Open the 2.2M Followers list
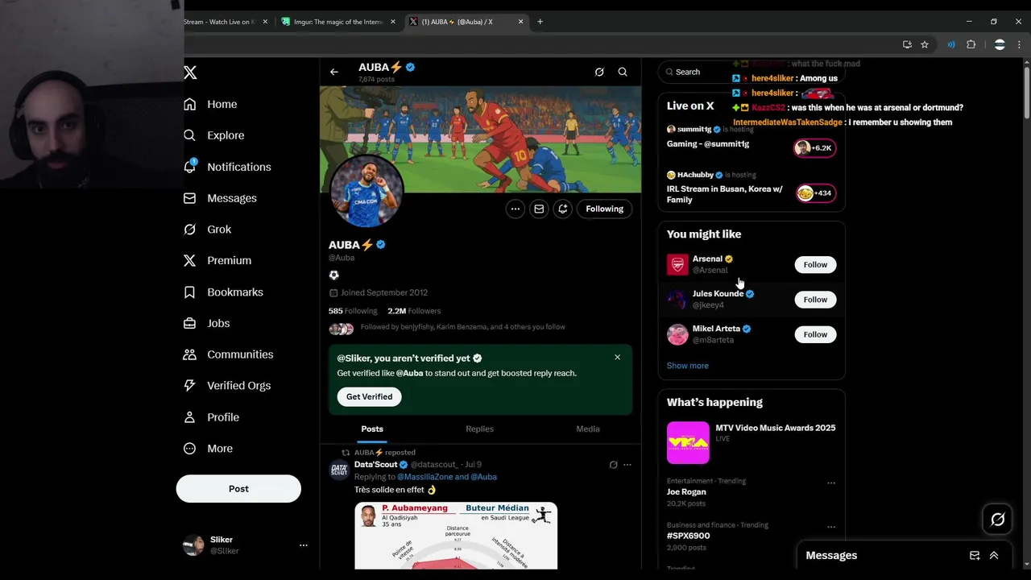Screen dimensions: 1031x580 pos(414,311)
